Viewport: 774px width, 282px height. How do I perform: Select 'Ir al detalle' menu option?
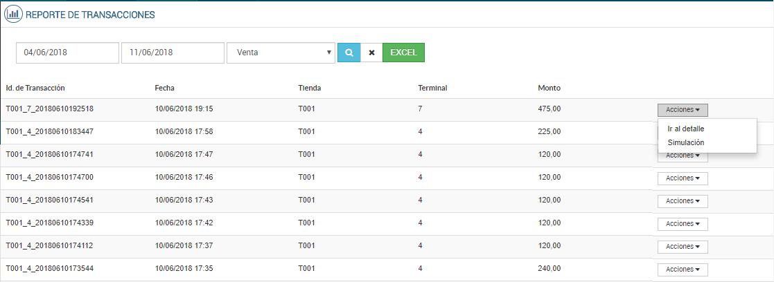[x=686, y=129]
